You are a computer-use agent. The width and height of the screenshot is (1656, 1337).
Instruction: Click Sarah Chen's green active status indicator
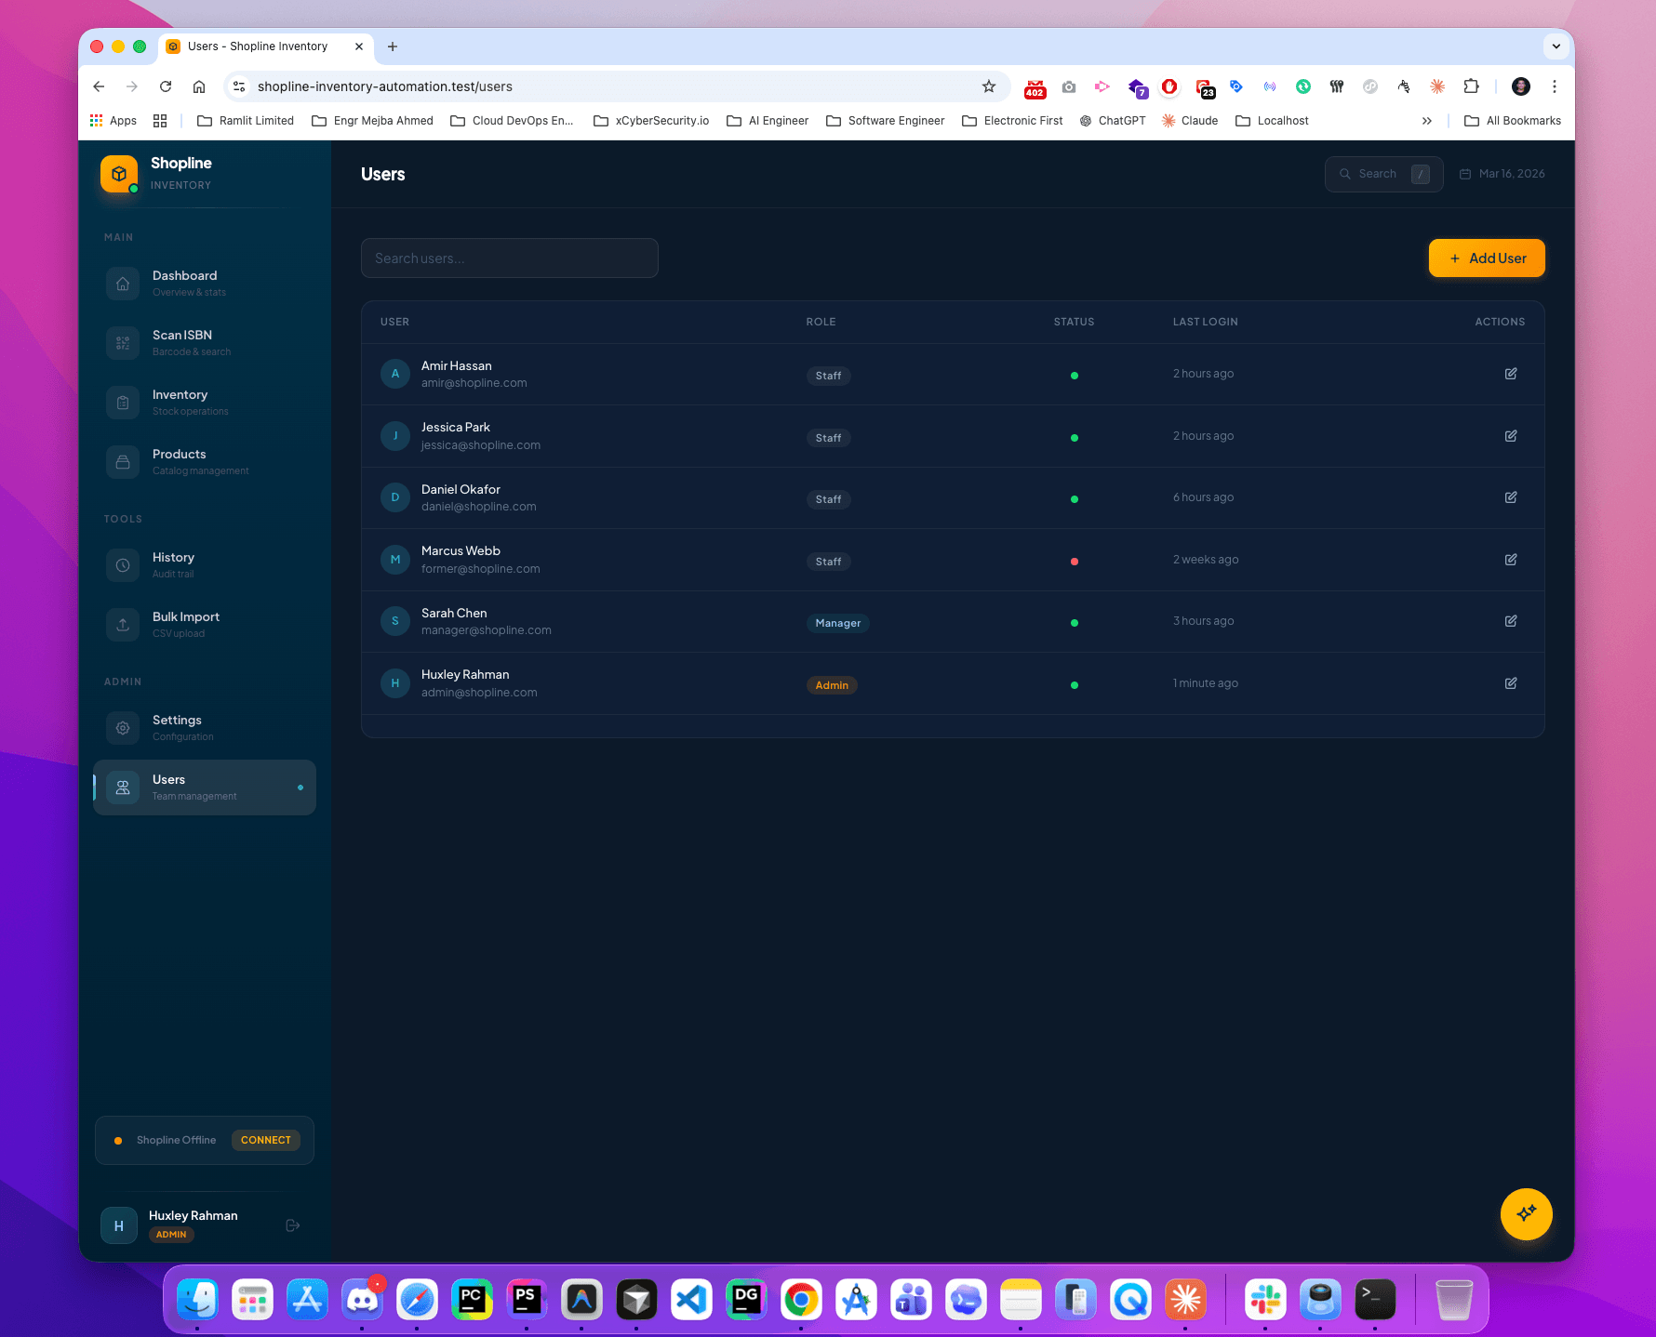(1075, 623)
